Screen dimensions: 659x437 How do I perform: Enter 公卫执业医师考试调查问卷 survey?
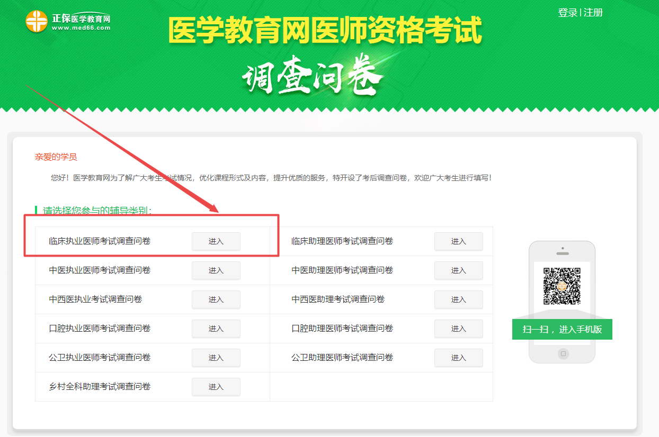(x=216, y=358)
